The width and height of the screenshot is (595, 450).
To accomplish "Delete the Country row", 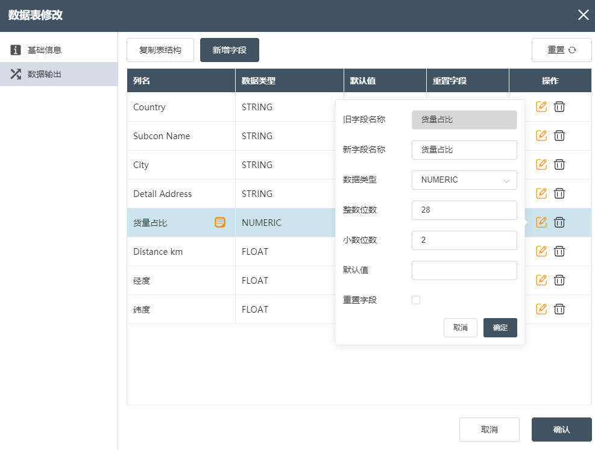I will [559, 107].
